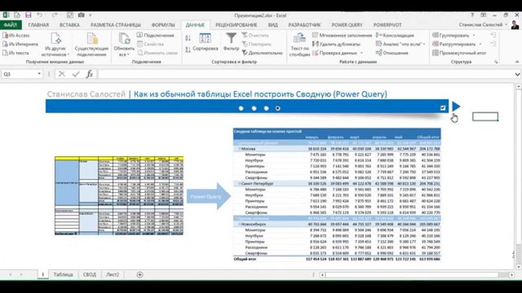Collapse the ribbon with chevron
522x293 pixels.
pos(517,62)
